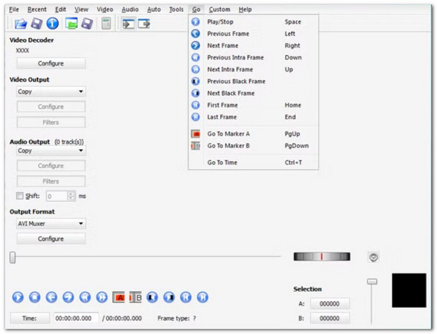
Task: Choose Next Intra Frame menu entry
Action: [x=253, y=69]
